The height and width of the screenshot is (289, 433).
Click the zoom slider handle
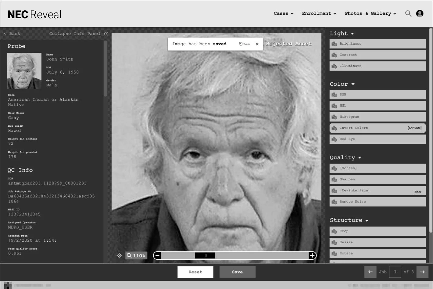(205, 255)
